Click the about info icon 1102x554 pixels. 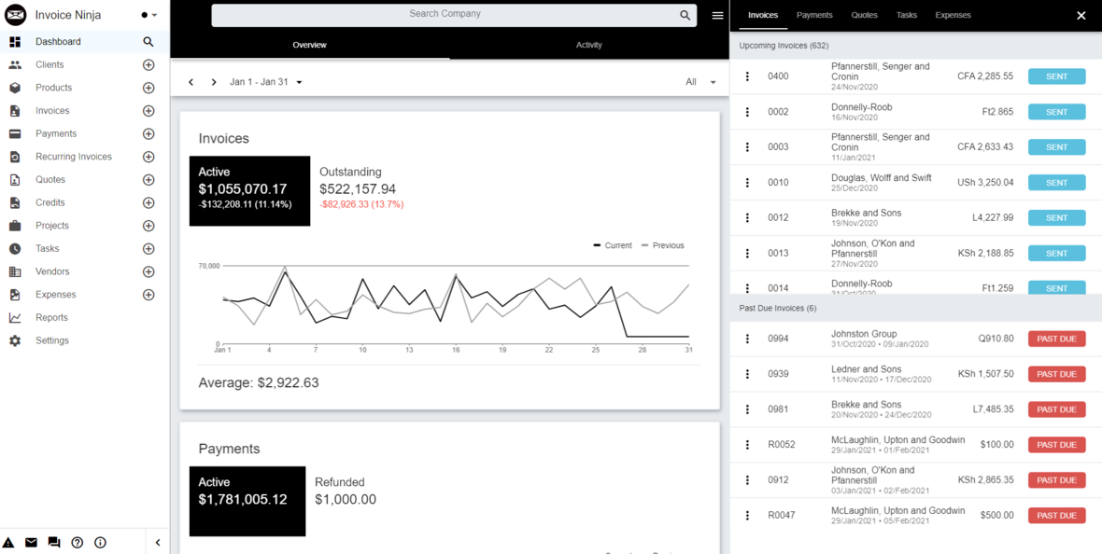pos(100,542)
